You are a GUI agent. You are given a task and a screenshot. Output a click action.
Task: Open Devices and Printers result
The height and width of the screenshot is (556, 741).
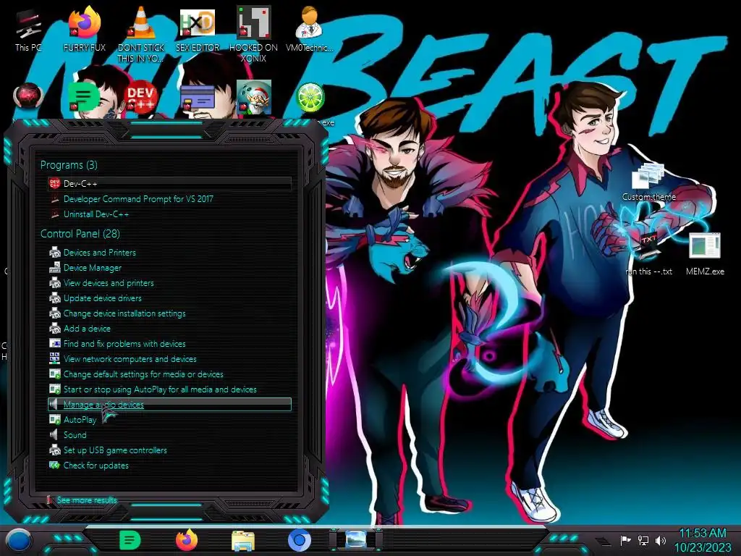coord(169,253)
